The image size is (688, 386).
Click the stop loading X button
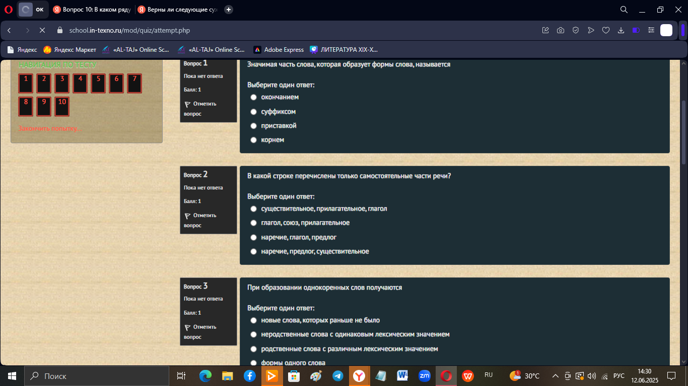coord(42,30)
